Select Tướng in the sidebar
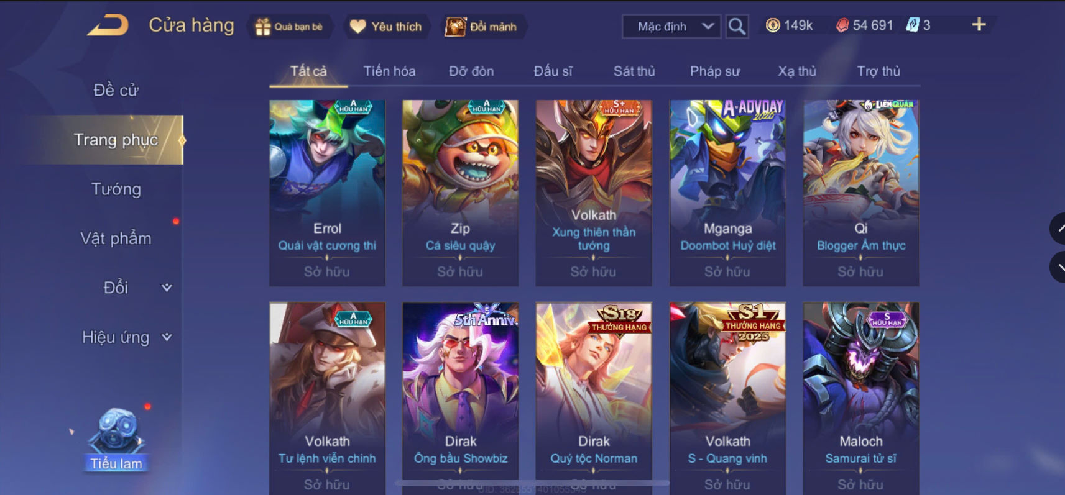The image size is (1065, 495). click(x=116, y=189)
